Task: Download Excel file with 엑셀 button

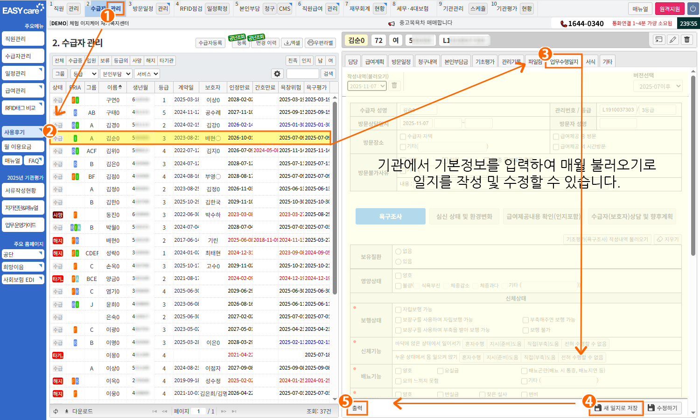Action: point(292,43)
